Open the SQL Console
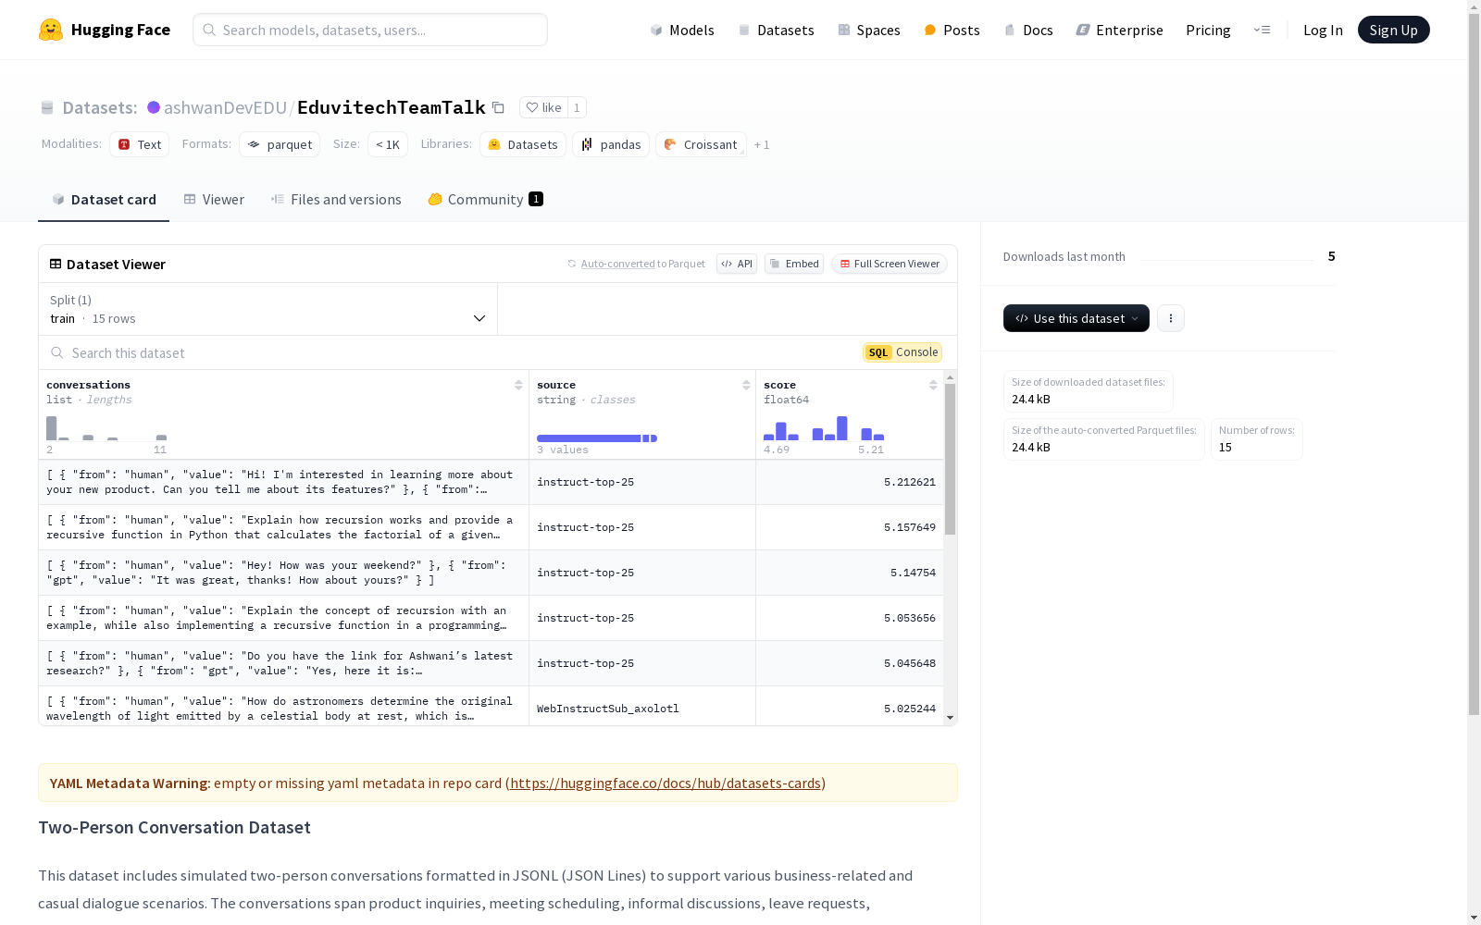Screen dimensions: 1481x925 [902, 352]
